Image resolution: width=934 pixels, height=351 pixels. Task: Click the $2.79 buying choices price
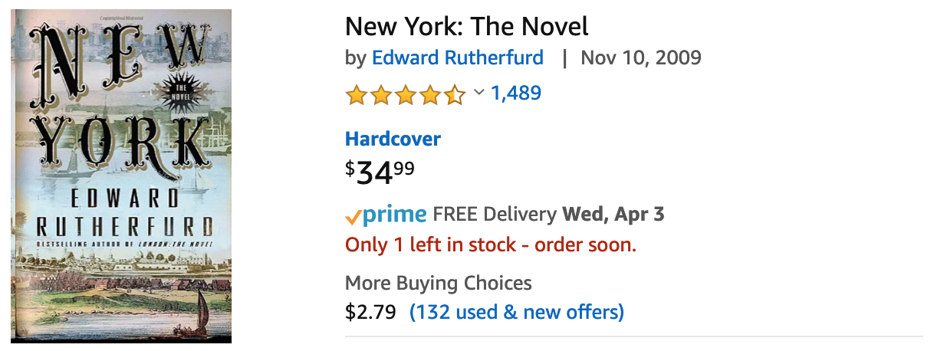(x=370, y=312)
